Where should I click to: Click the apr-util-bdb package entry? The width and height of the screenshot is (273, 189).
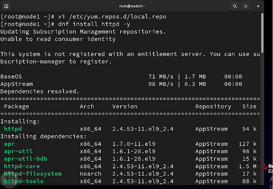pos(26,159)
